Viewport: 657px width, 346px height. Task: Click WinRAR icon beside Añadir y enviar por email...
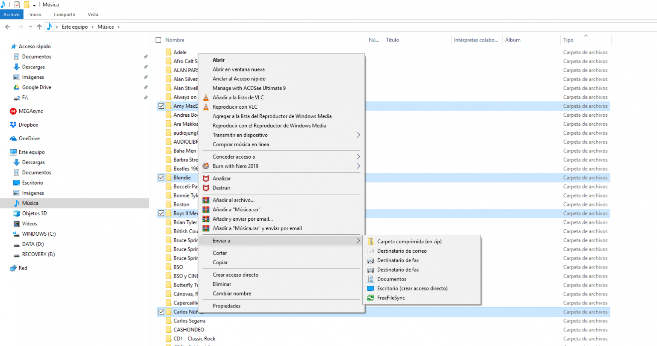(x=206, y=219)
